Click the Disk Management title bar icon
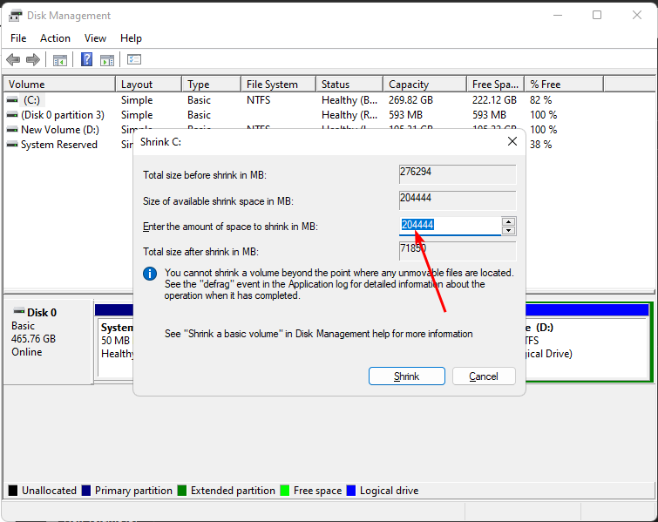 coord(16,16)
